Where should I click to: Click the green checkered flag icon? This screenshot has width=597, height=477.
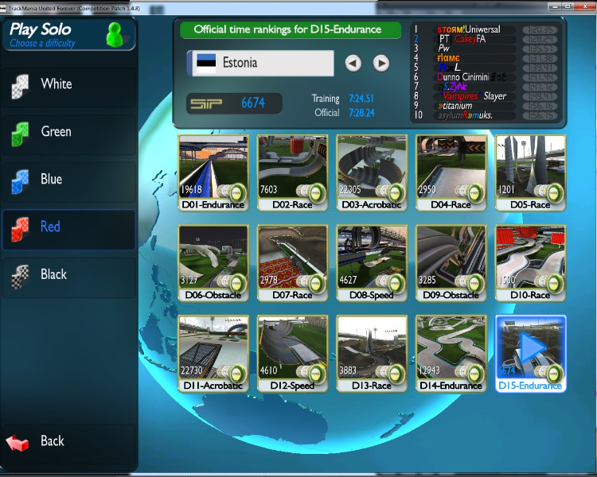click(19, 133)
